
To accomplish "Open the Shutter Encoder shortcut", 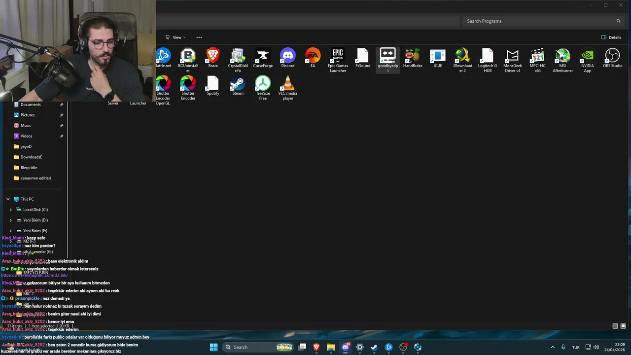I will (188, 88).
